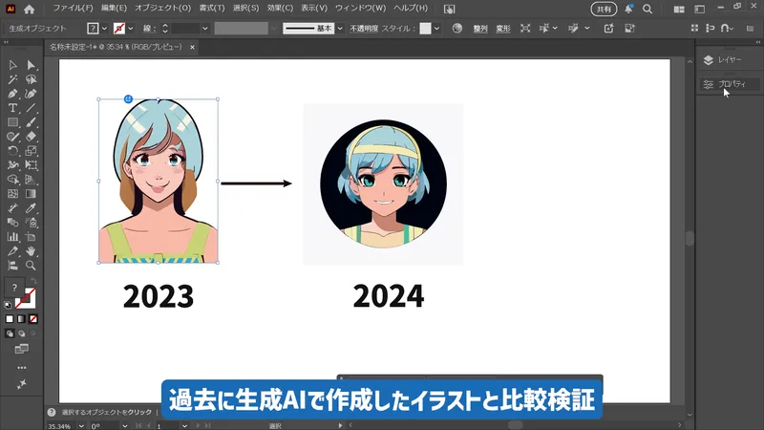Select the Symbol Sprayer tool

(32, 223)
